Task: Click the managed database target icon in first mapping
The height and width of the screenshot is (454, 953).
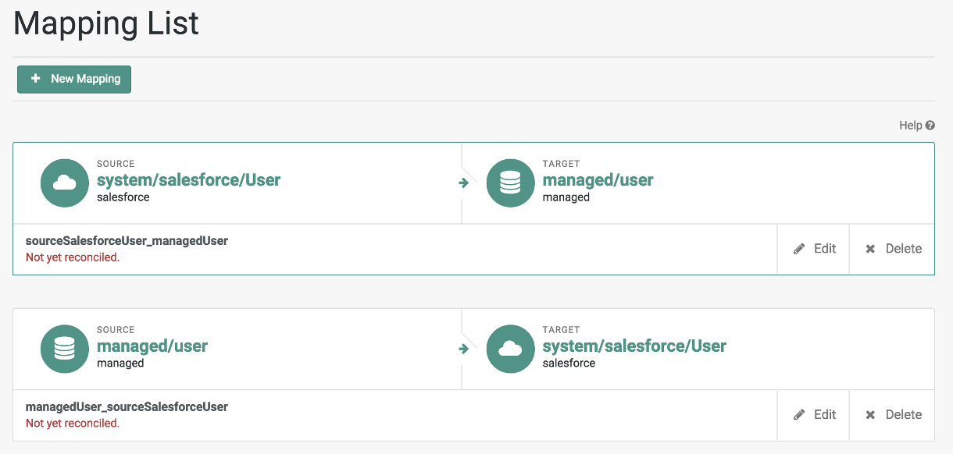Action: pos(510,183)
